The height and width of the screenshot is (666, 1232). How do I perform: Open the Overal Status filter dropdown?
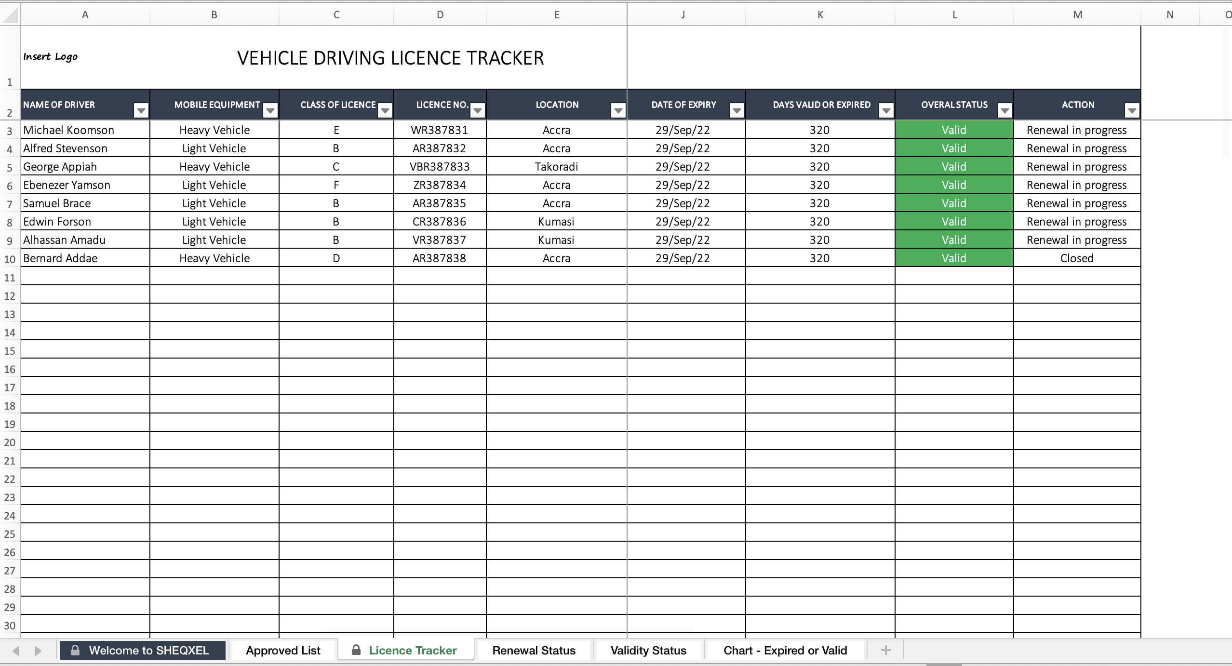pyautogui.click(x=1004, y=111)
